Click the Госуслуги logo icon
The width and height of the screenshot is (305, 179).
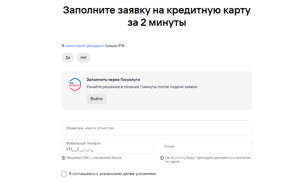tap(75, 85)
